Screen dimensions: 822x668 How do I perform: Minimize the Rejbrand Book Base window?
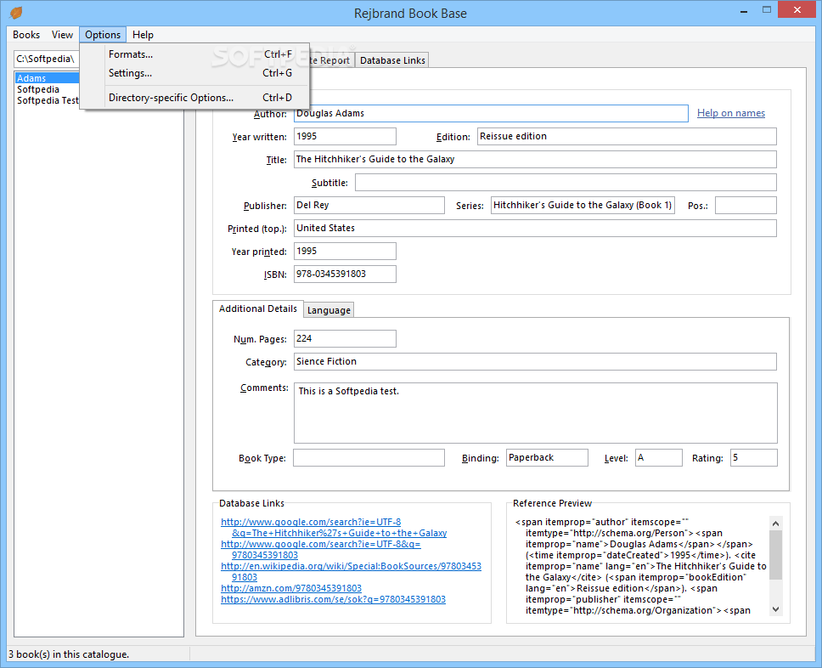pos(744,11)
